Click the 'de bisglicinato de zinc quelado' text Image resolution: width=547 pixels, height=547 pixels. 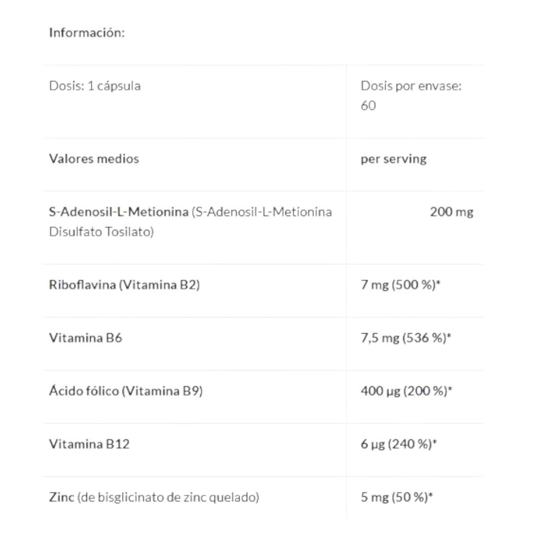[x=168, y=497]
